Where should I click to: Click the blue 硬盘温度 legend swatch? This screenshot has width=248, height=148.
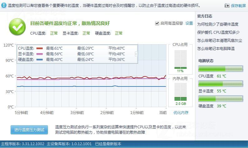[40, 60]
